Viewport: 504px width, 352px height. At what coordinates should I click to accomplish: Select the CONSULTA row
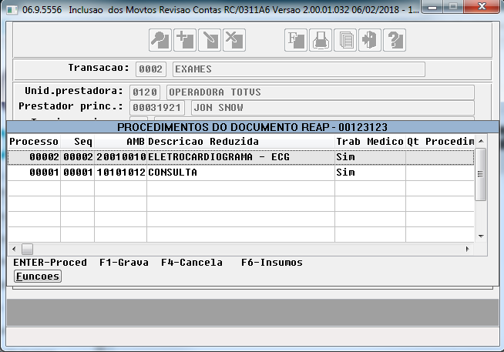click(x=240, y=173)
